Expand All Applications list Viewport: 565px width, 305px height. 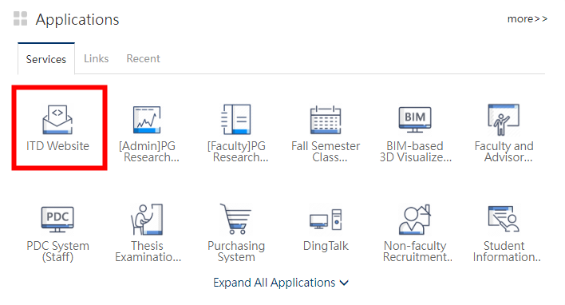281,283
